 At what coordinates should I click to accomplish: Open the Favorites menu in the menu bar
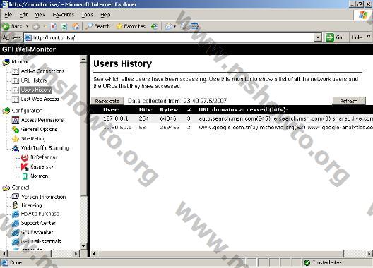coord(64,15)
